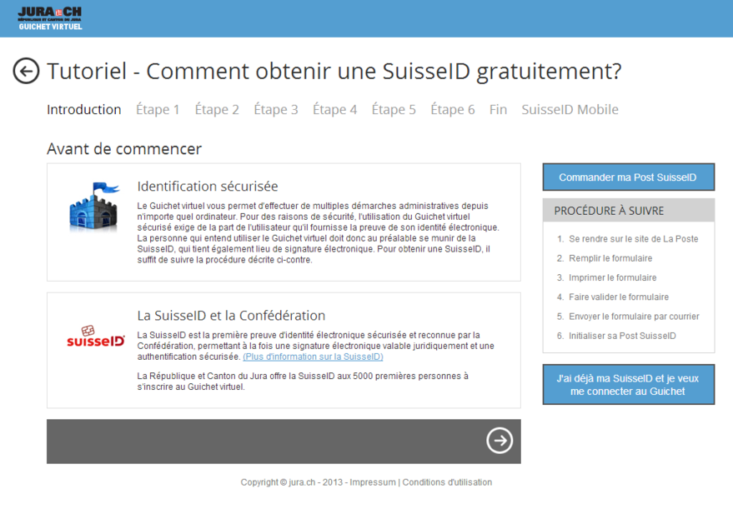Select step 'Initialiser sa Post SuisseID'
Viewport: 733px width, 509px height.
pos(622,336)
